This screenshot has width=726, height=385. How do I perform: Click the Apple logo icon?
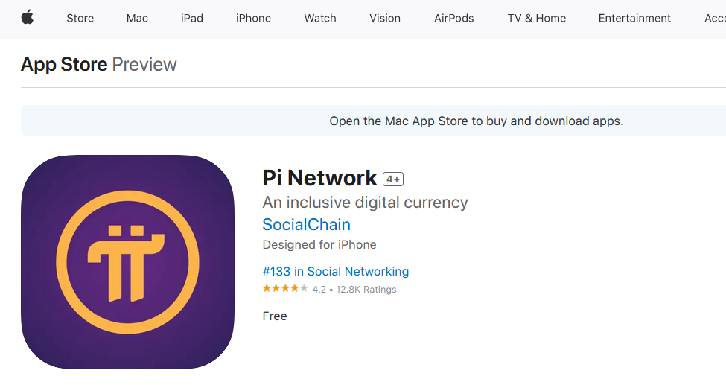[x=28, y=18]
